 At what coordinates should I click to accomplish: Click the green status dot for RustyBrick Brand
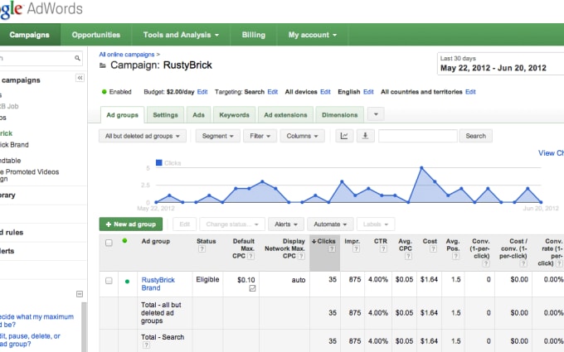pos(127,281)
